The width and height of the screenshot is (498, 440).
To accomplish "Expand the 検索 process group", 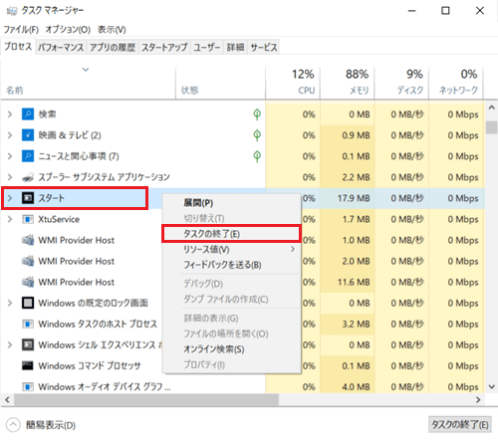I will [10, 114].
